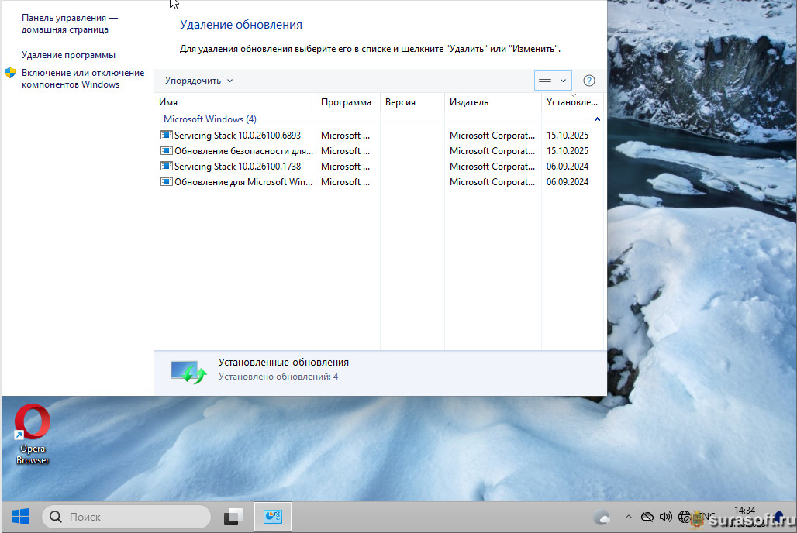This screenshot has height=533, width=797.
Task: Open Control Panel taskbar app icon
Action: tap(272, 517)
